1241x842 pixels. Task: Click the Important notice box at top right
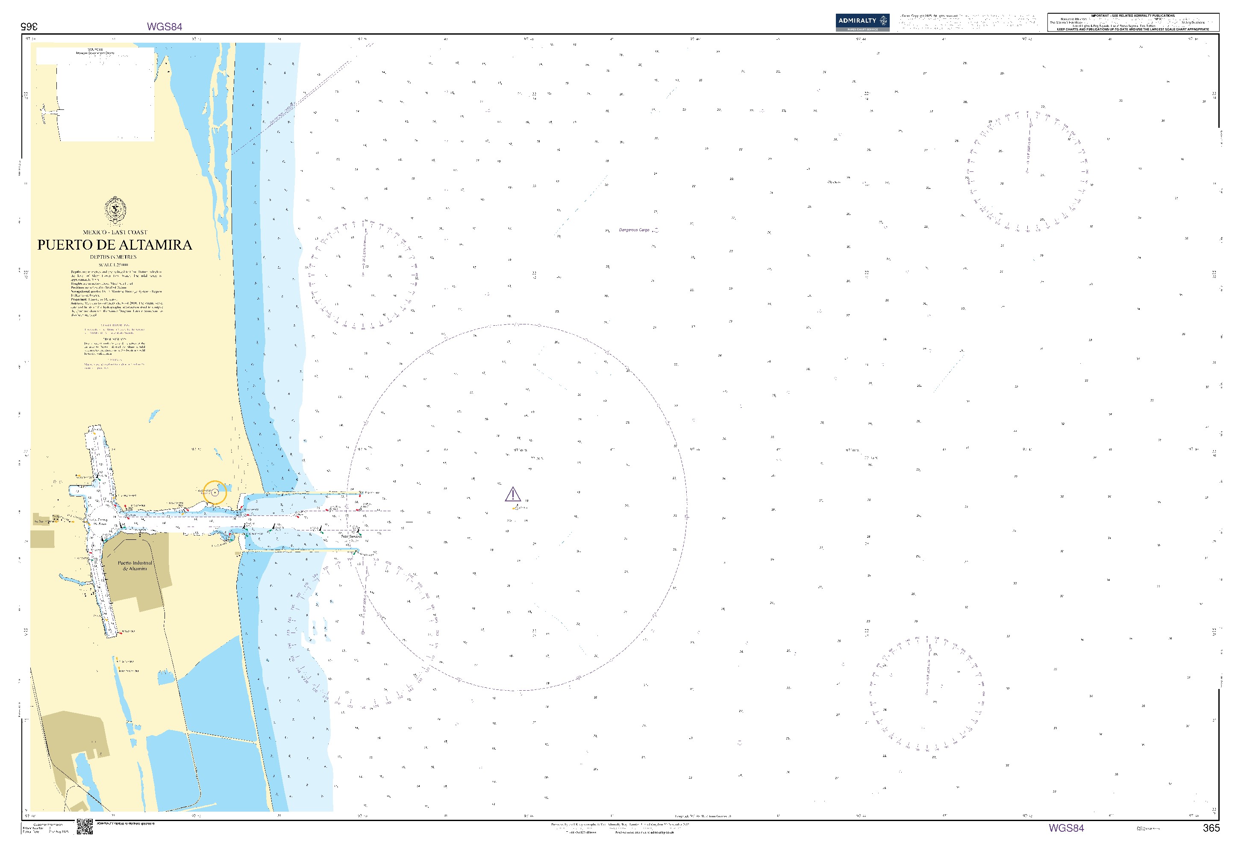coord(1132,22)
